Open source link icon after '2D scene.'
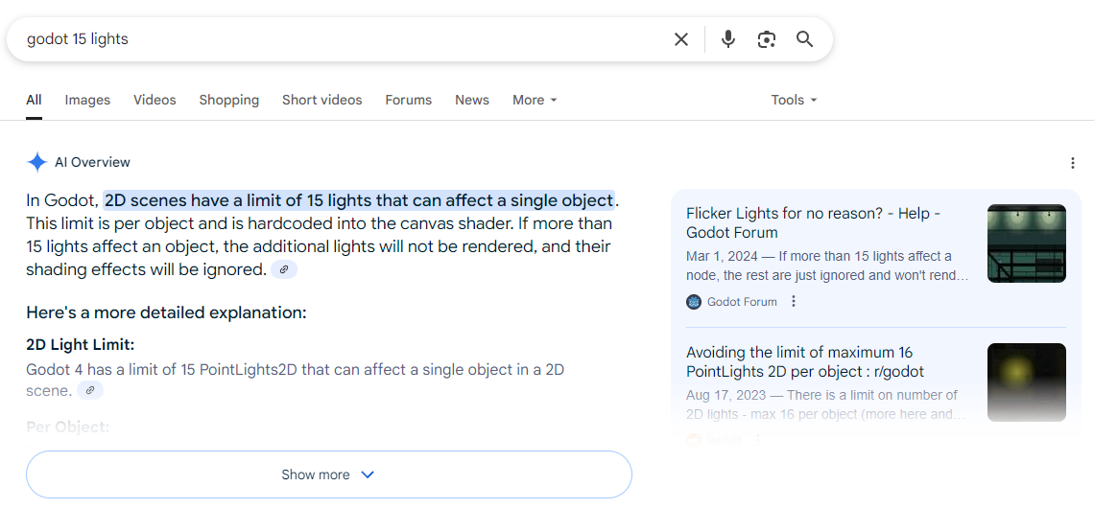This screenshot has height=509, width=1094. [x=90, y=390]
